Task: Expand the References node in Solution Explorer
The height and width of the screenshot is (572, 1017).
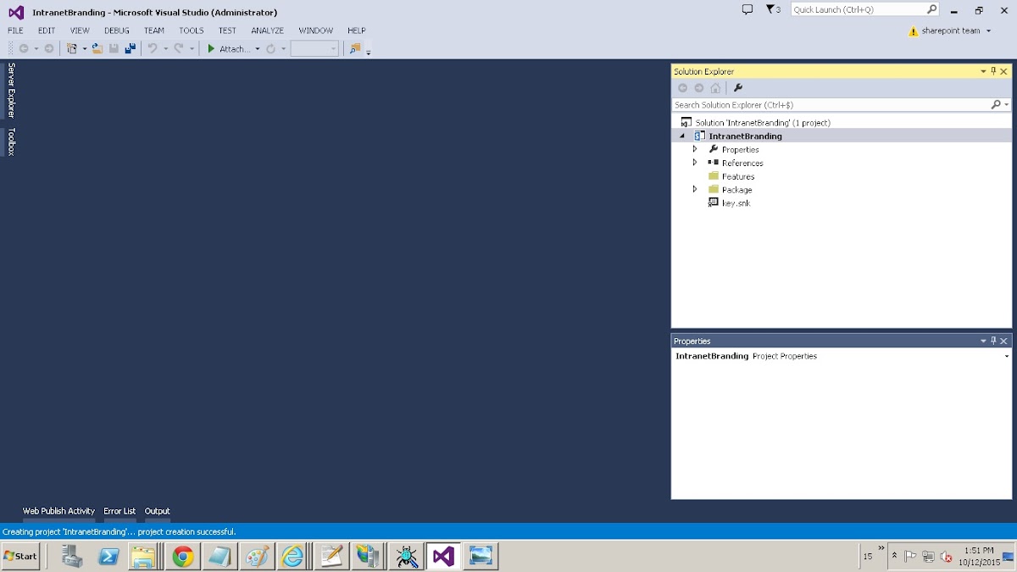Action: pyautogui.click(x=695, y=163)
